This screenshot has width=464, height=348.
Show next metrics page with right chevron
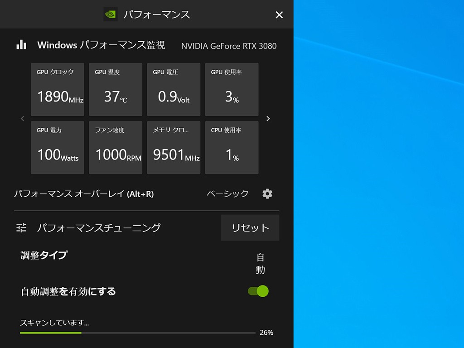pos(268,119)
